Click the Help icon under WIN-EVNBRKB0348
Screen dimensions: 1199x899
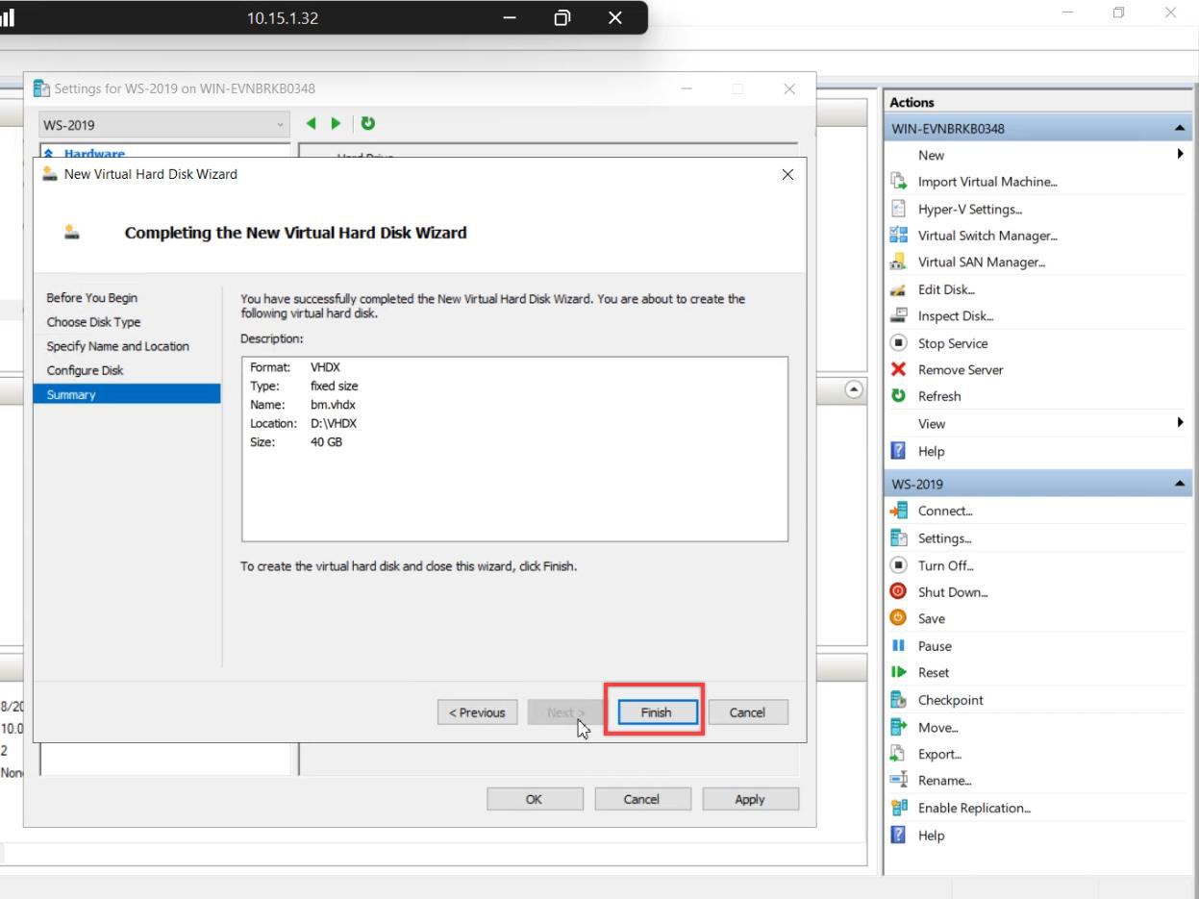point(900,451)
